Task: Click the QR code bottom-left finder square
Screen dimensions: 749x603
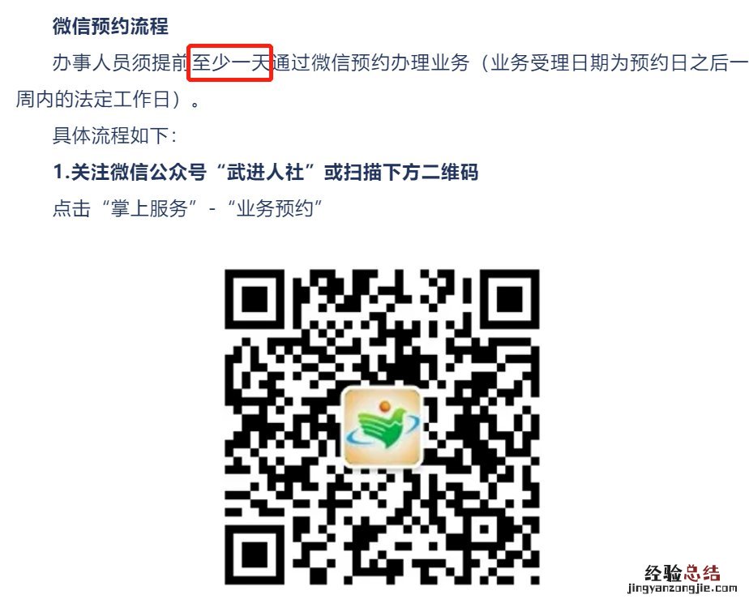Action: [x=255, y=554]
